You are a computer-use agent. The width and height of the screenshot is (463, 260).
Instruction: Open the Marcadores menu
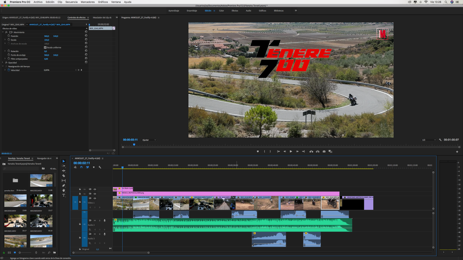point(88,2)
